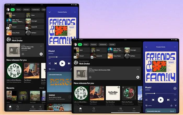Open Life in a Wind cover on portrait iPad

click(x=14, y=71)
